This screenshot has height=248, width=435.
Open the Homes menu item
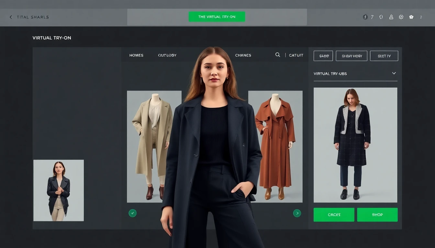click(x=136, y=55)
